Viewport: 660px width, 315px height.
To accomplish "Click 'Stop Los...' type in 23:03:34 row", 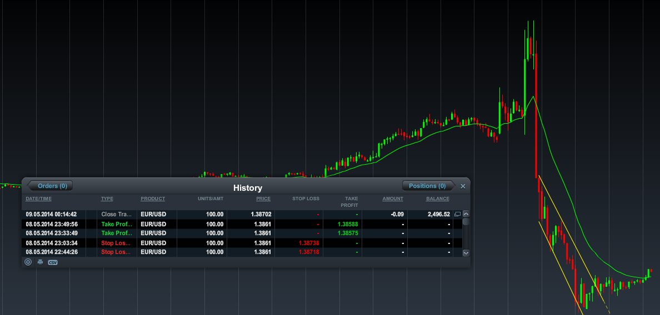I will [116, 243].
